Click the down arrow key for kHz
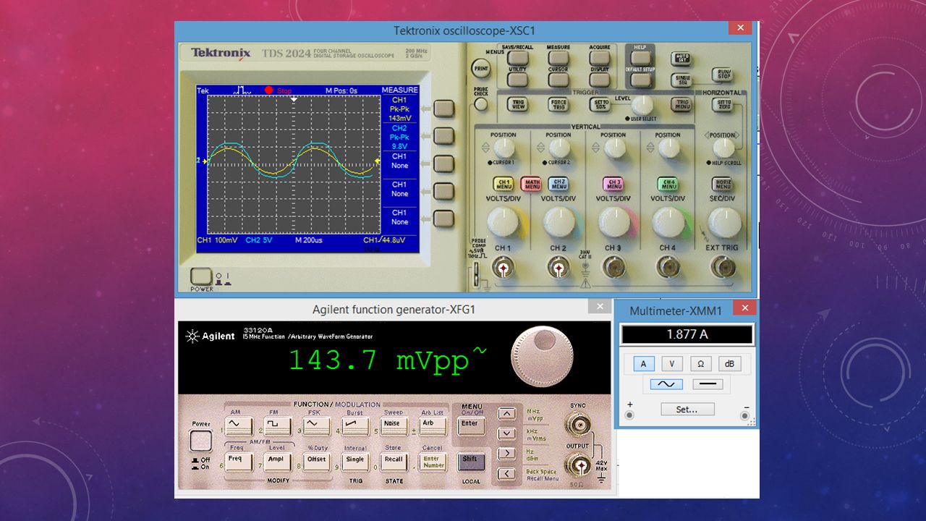 point(508,434)
